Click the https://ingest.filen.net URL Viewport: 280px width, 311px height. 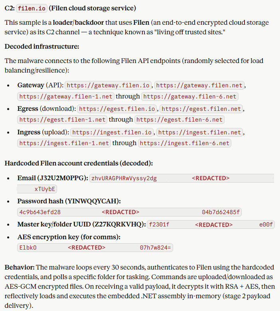199,132
